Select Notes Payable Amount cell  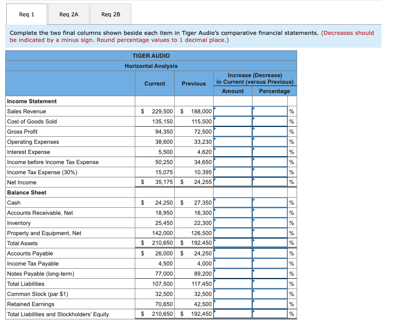point(233,273)
